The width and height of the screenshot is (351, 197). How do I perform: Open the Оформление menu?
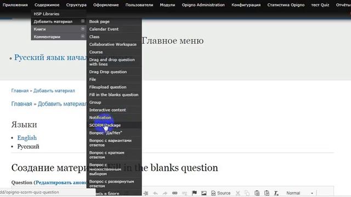point(106,5)
